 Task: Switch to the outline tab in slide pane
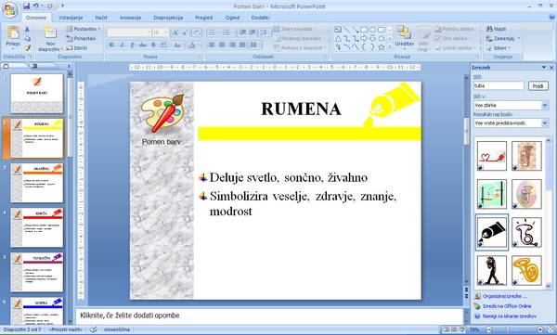35,66
